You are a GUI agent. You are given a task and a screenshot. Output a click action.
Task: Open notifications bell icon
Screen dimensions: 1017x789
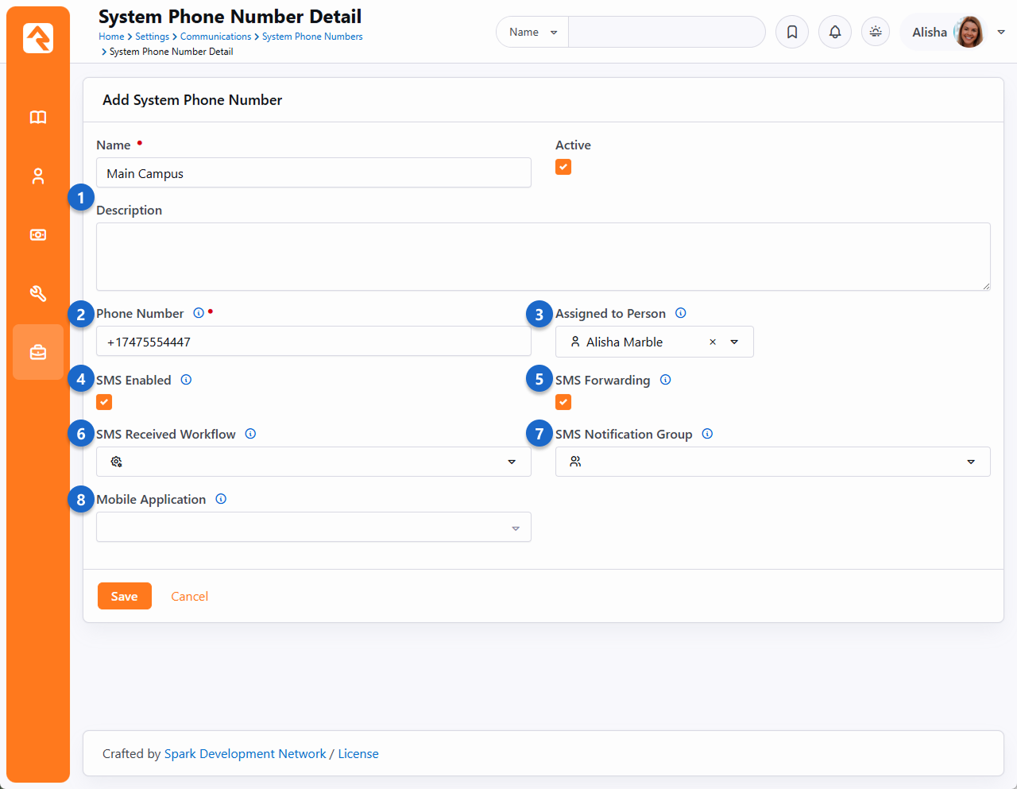pyautogui.click(x=835, y=32)
